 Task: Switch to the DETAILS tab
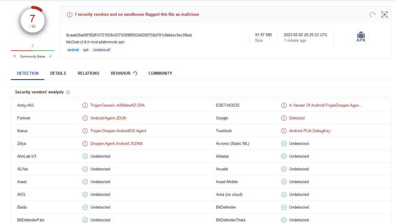coord(58,73)
